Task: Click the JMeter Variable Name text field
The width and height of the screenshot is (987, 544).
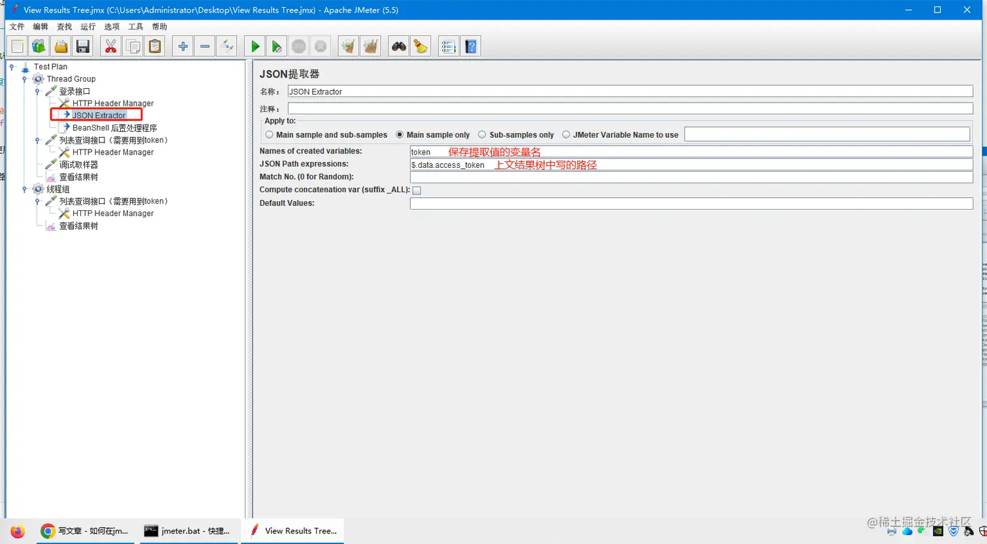Action: pos(827,134)
